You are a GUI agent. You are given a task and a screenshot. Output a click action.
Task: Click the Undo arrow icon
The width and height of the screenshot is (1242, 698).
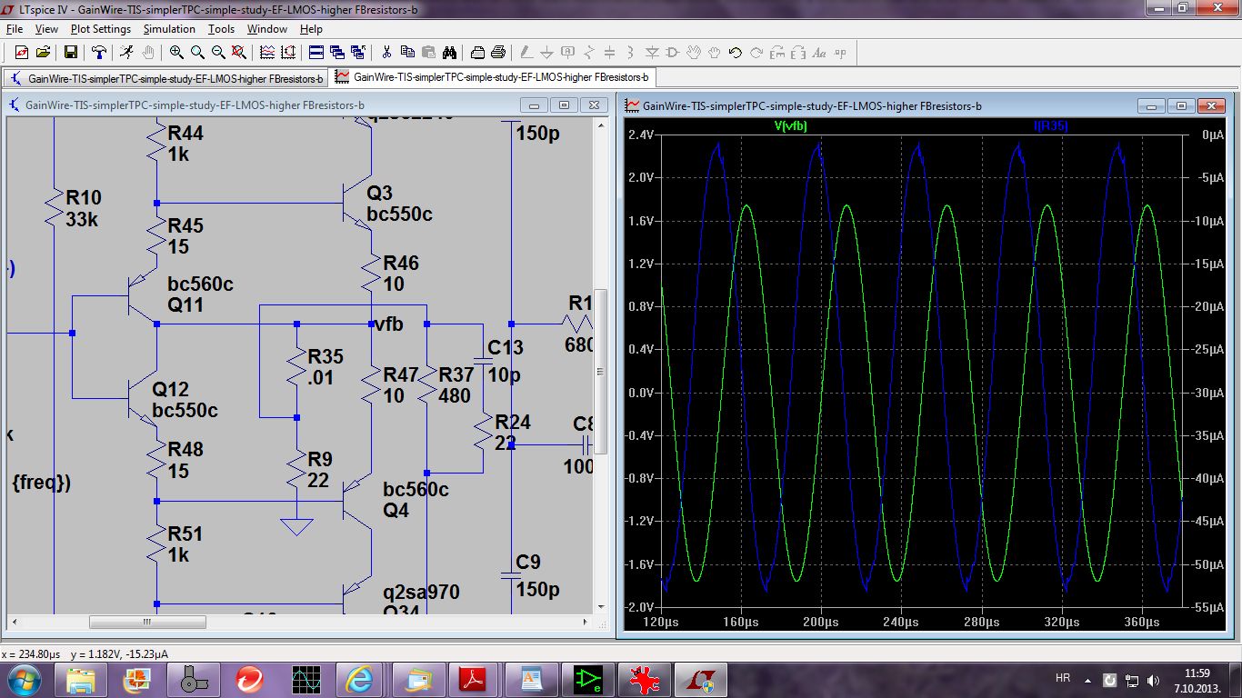click(736, 53)
